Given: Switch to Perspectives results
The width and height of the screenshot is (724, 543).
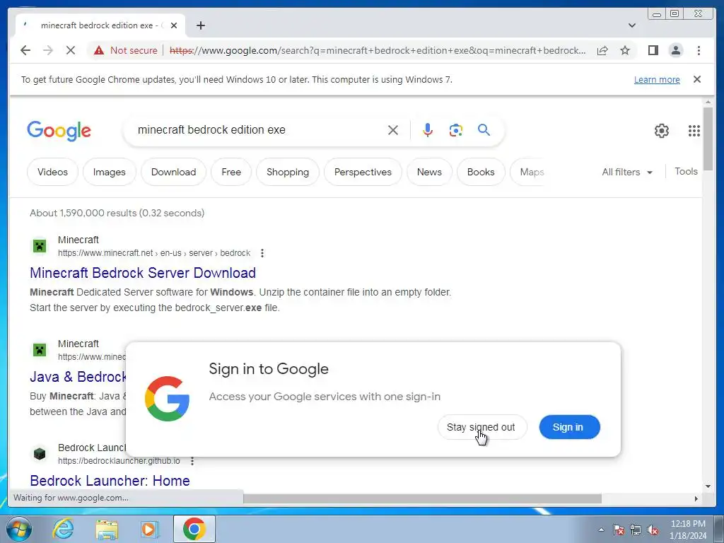Looking at the screenshot, I should pyautogui.click(x=363, y=172).
